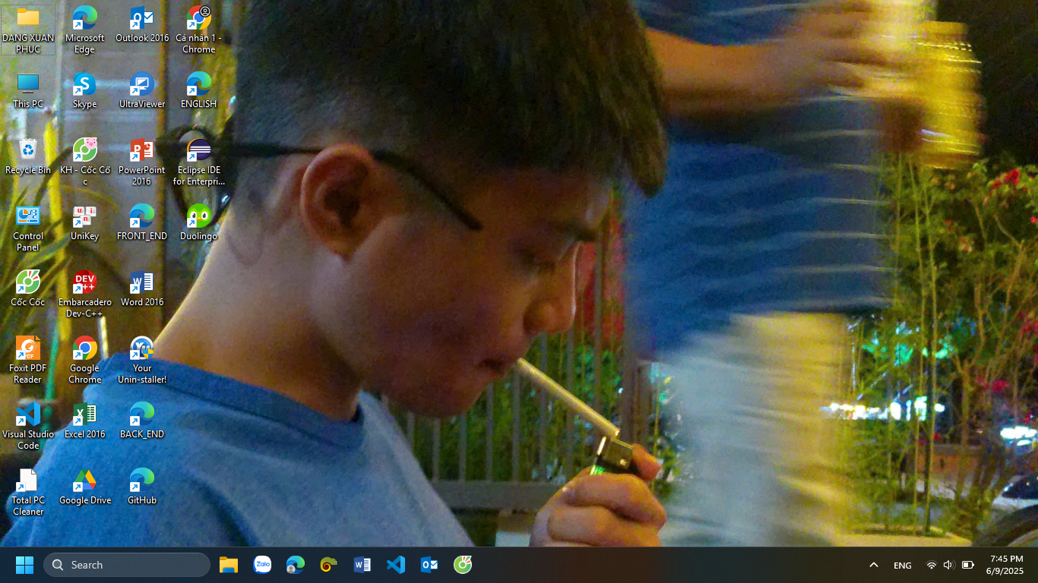Launch Cốc Cốc browser desktop icon
This screenshot has width=1038, height=583.
(28, 289)
